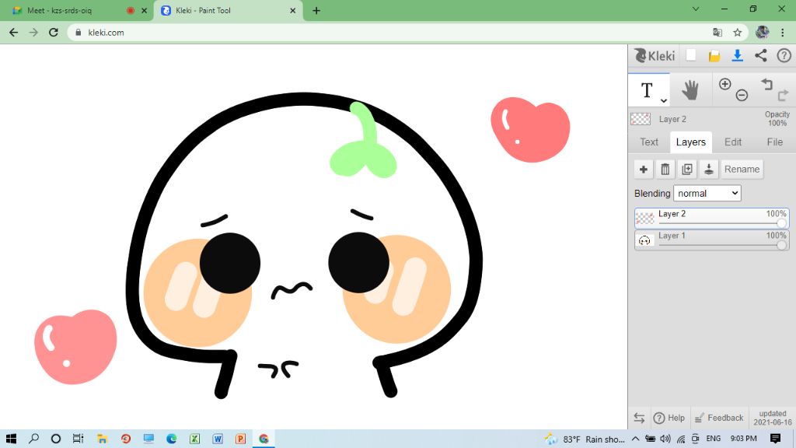796x448 pixels.
Task: Click the Kleki logo
Action: click(655, 55)
